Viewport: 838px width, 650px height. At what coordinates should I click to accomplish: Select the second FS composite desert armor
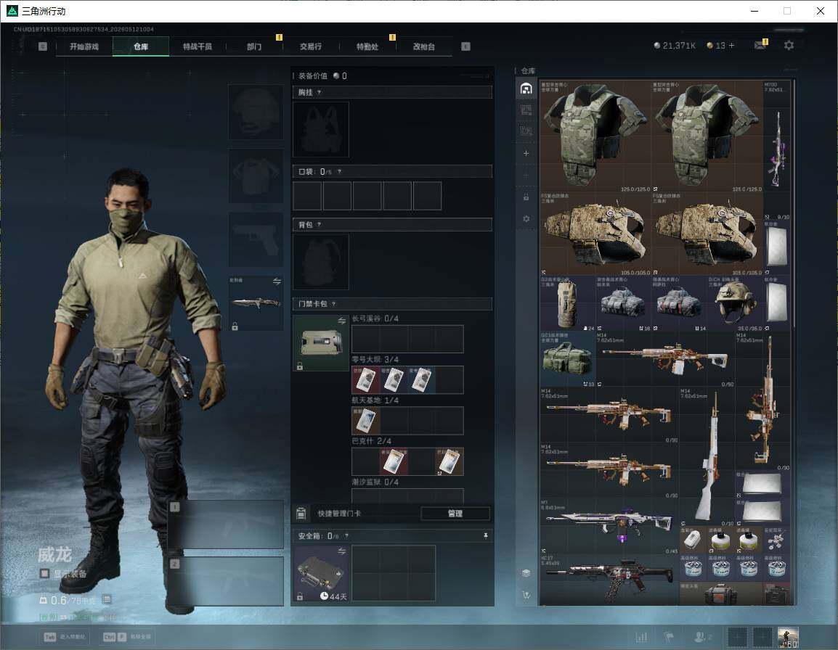click(707, 234)
